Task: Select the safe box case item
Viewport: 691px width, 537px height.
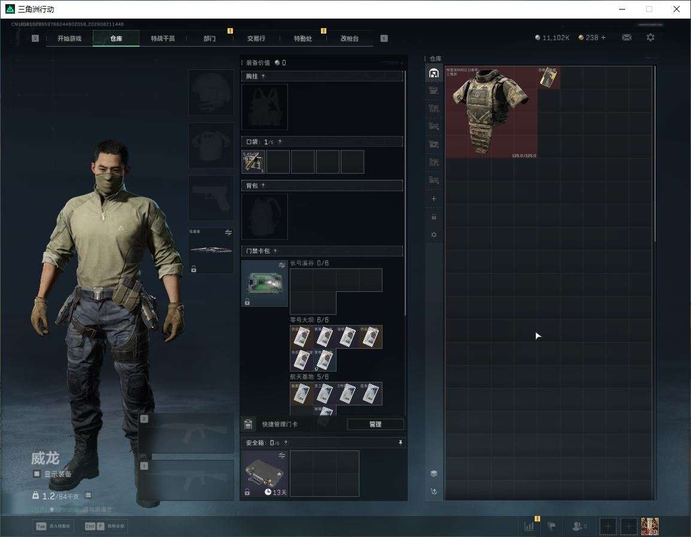Action: [265, 473]
